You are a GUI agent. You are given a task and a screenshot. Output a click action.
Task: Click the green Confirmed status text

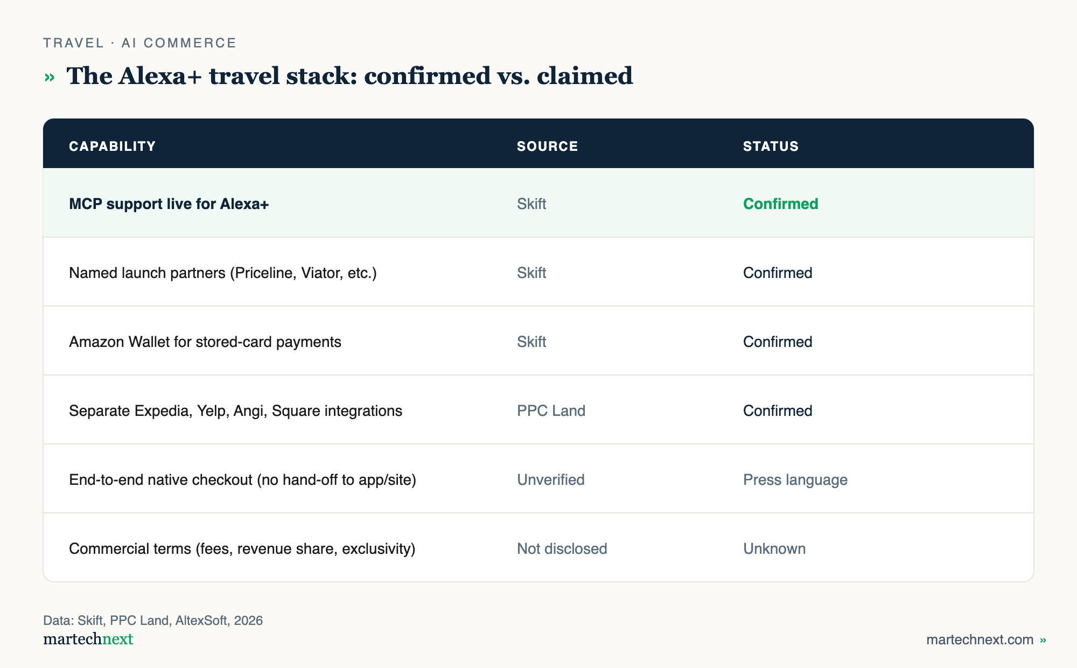(780, 204)
